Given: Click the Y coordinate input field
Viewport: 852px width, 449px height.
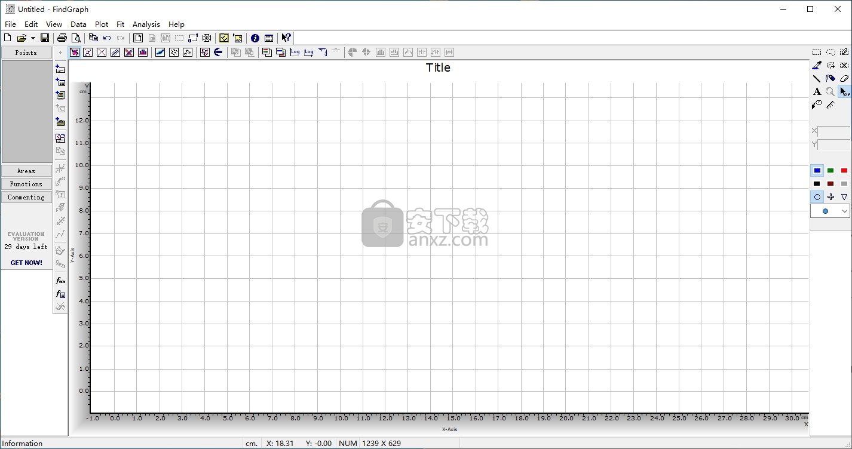Looking at the screenshot, I should (x=833, y=144).
